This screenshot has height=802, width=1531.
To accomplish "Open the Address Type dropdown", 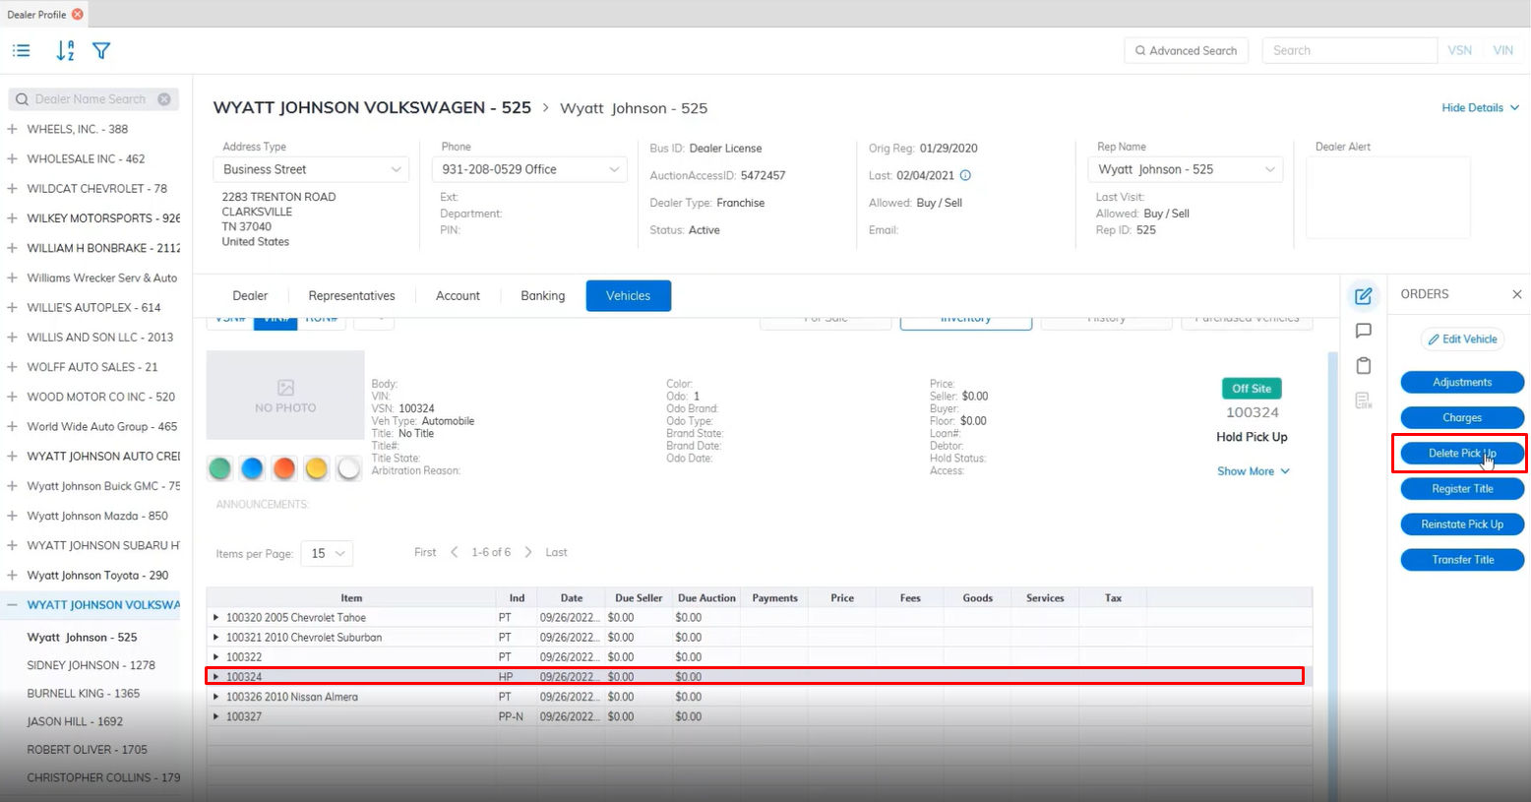I will [x=311, y=169].
